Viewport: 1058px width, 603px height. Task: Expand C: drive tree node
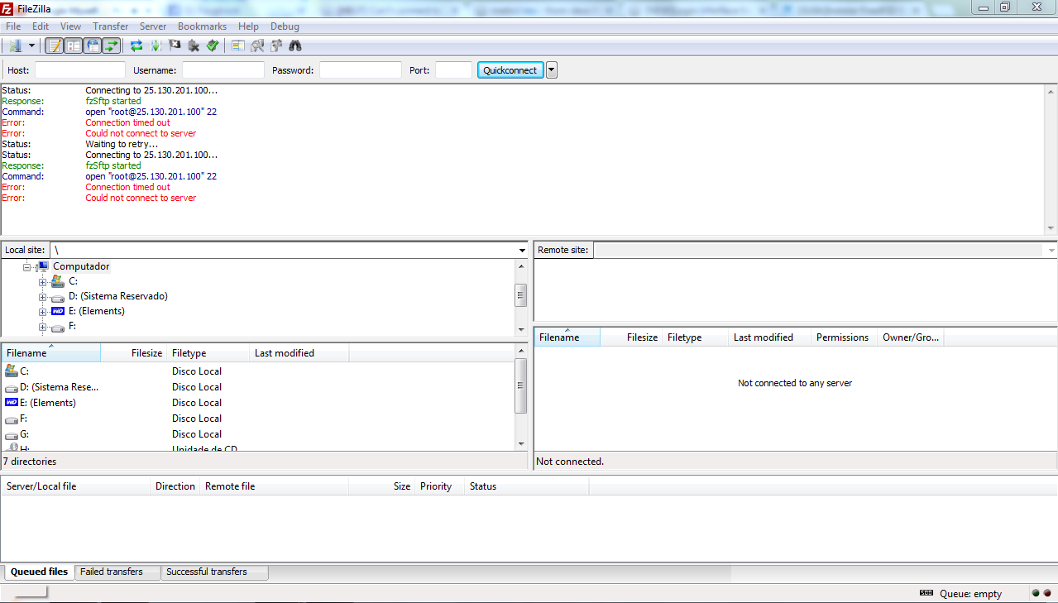[42, 282]
